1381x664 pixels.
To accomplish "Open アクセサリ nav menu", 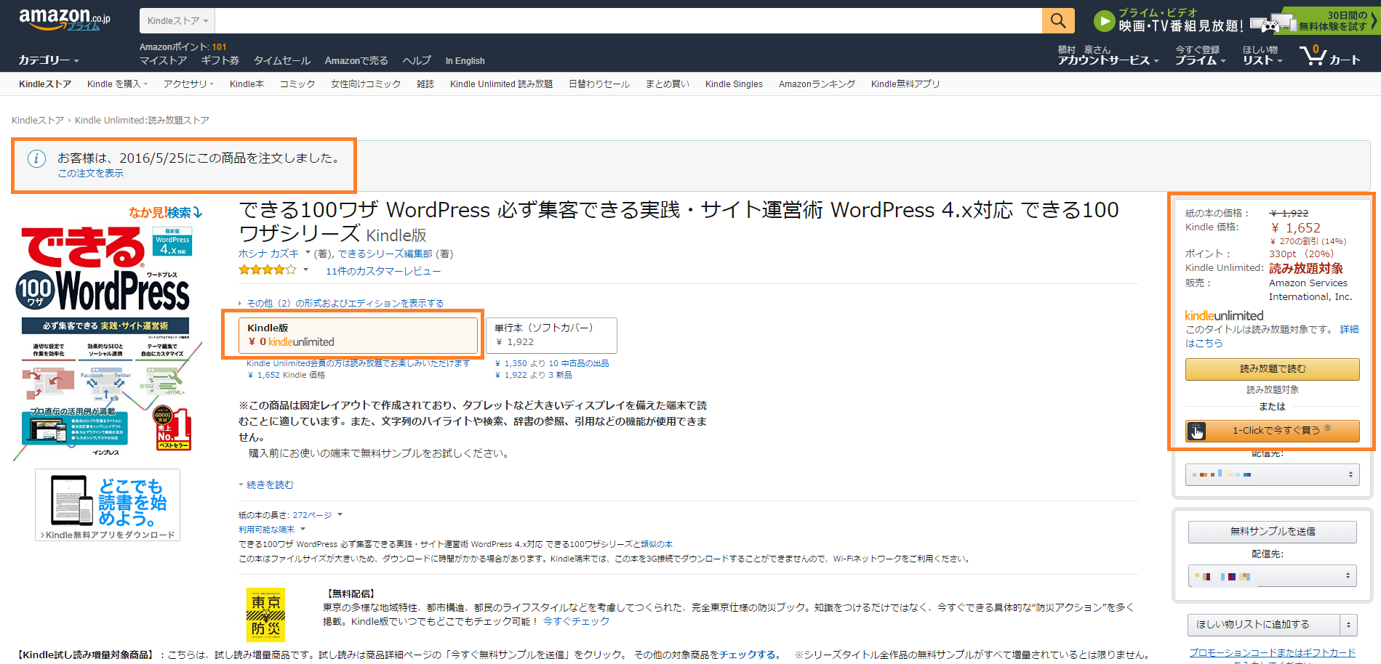I will (188, 84).
